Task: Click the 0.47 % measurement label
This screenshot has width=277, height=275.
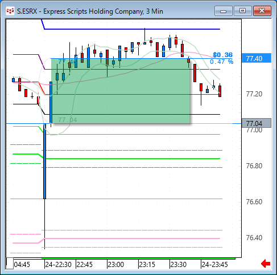Action: pos(221,62)
